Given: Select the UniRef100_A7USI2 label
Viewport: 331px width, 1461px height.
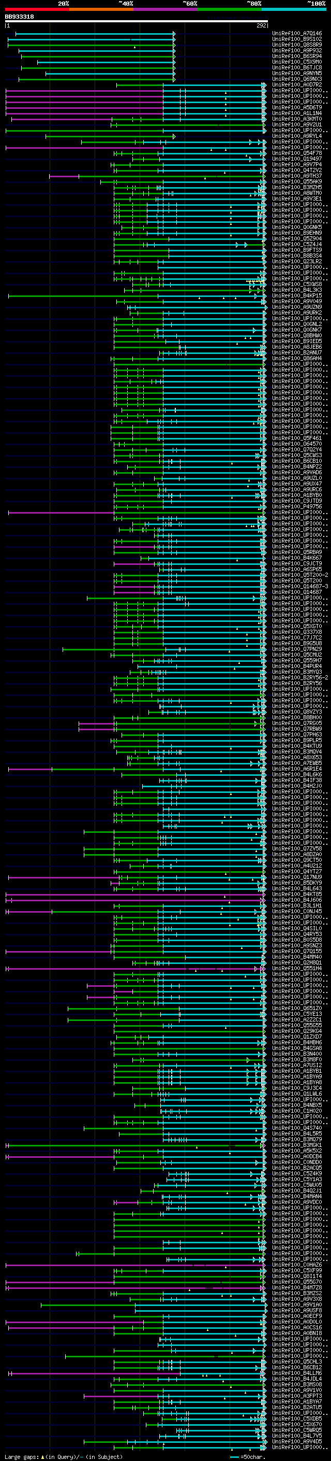Looking at the screenshot, I should (x=297, y=1065).
